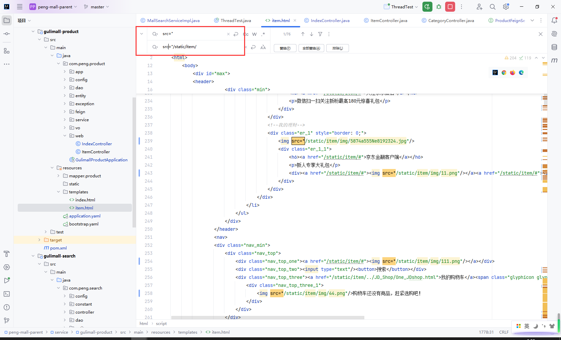This screenshot has height=340, width=561.
Task: Open More tool windows ellipsis in left sidebar
Action: [7, 64]
